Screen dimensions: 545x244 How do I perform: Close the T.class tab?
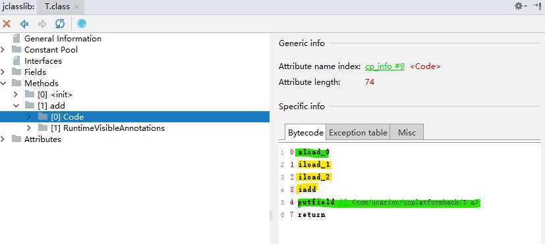[x=76, y=7]
